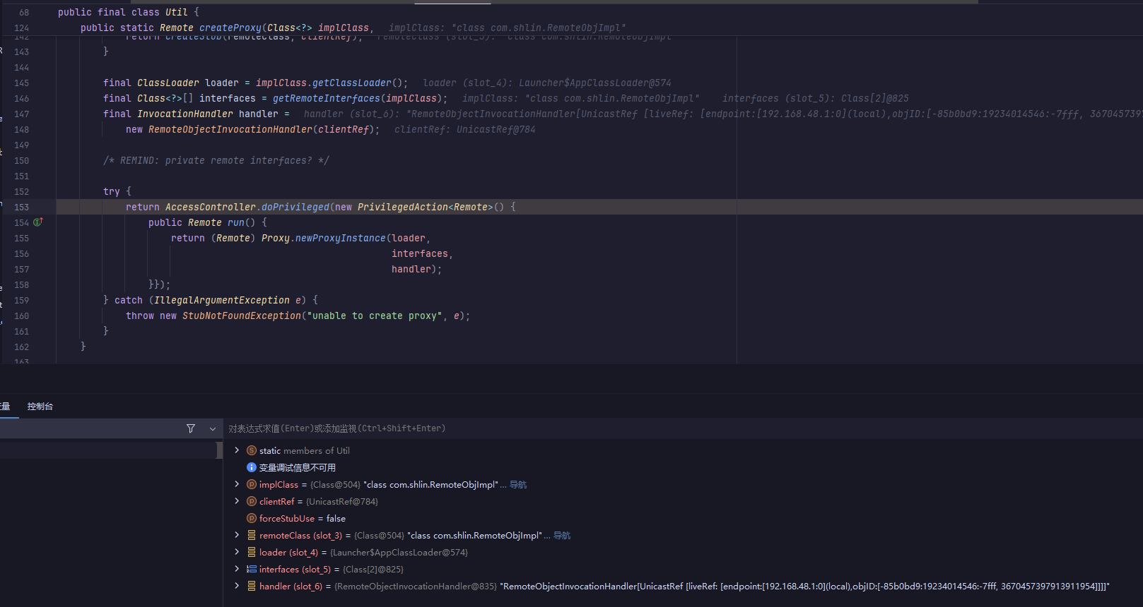Expand the loader (slot_4) node

tap(237, 552)
